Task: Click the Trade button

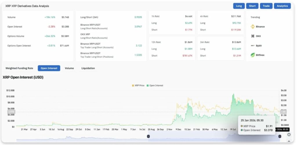Action: point(266,6)
